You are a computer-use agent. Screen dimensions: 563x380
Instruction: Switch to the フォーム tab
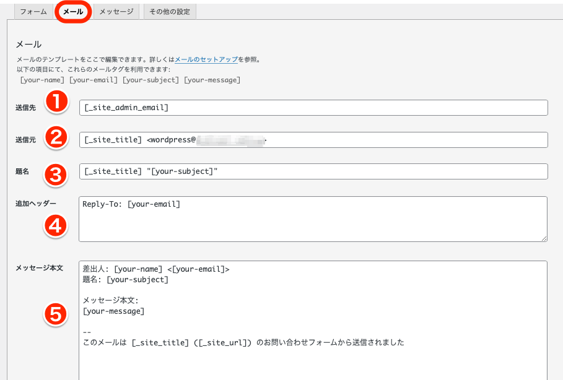click(33, 12)
